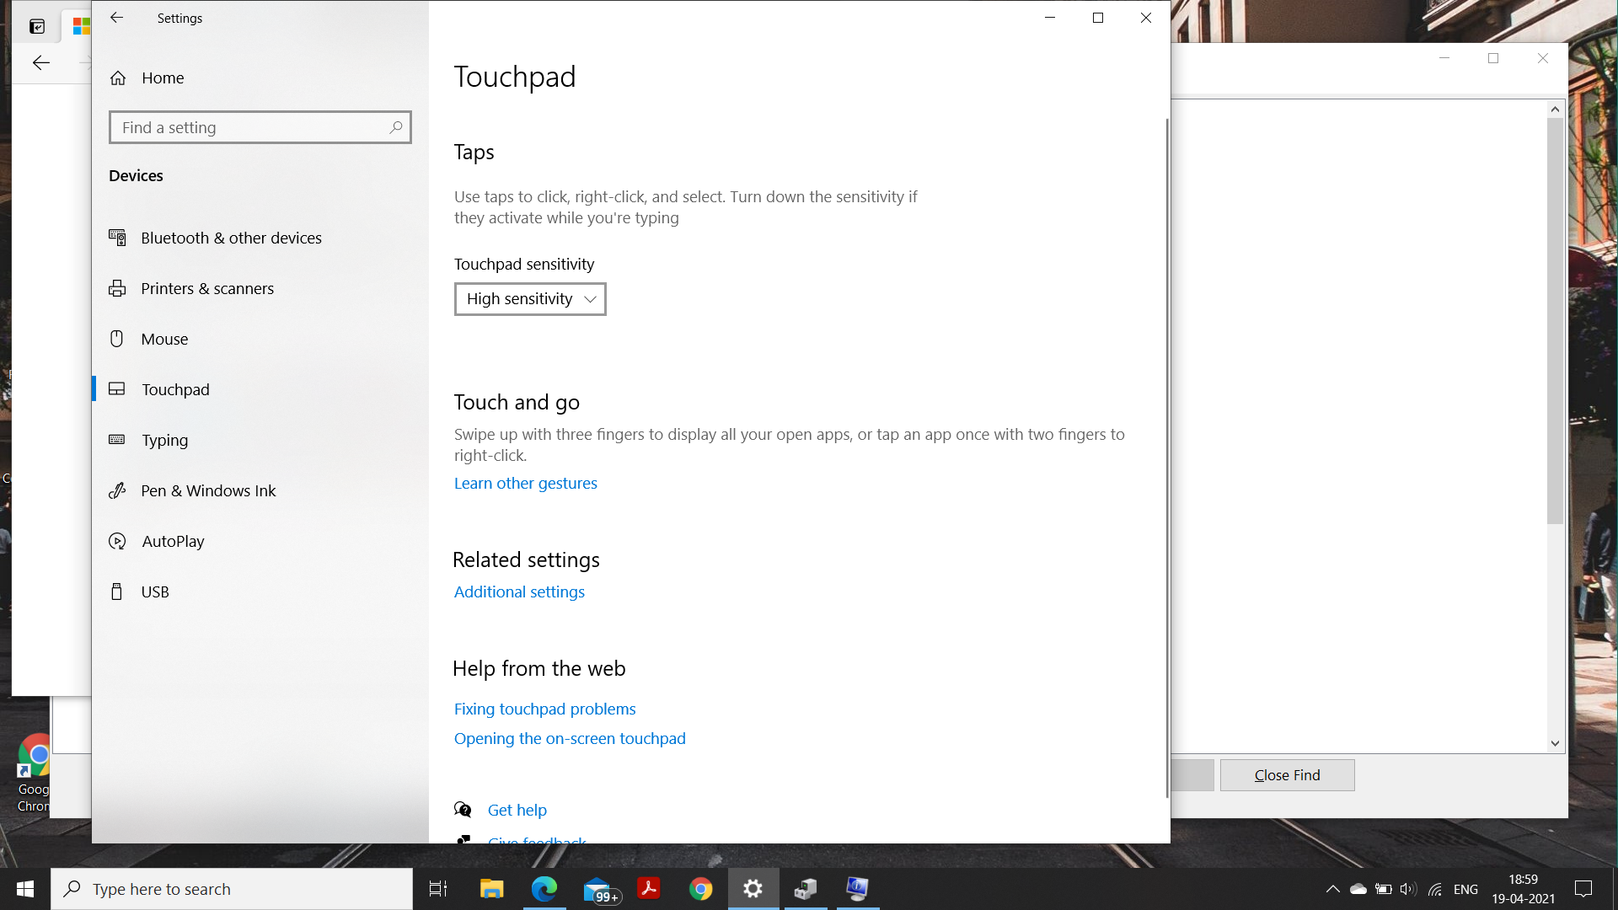Open Google Chrome from taskbar
The height and width of the screenshot is (910, 1618).
coord(701,889)
